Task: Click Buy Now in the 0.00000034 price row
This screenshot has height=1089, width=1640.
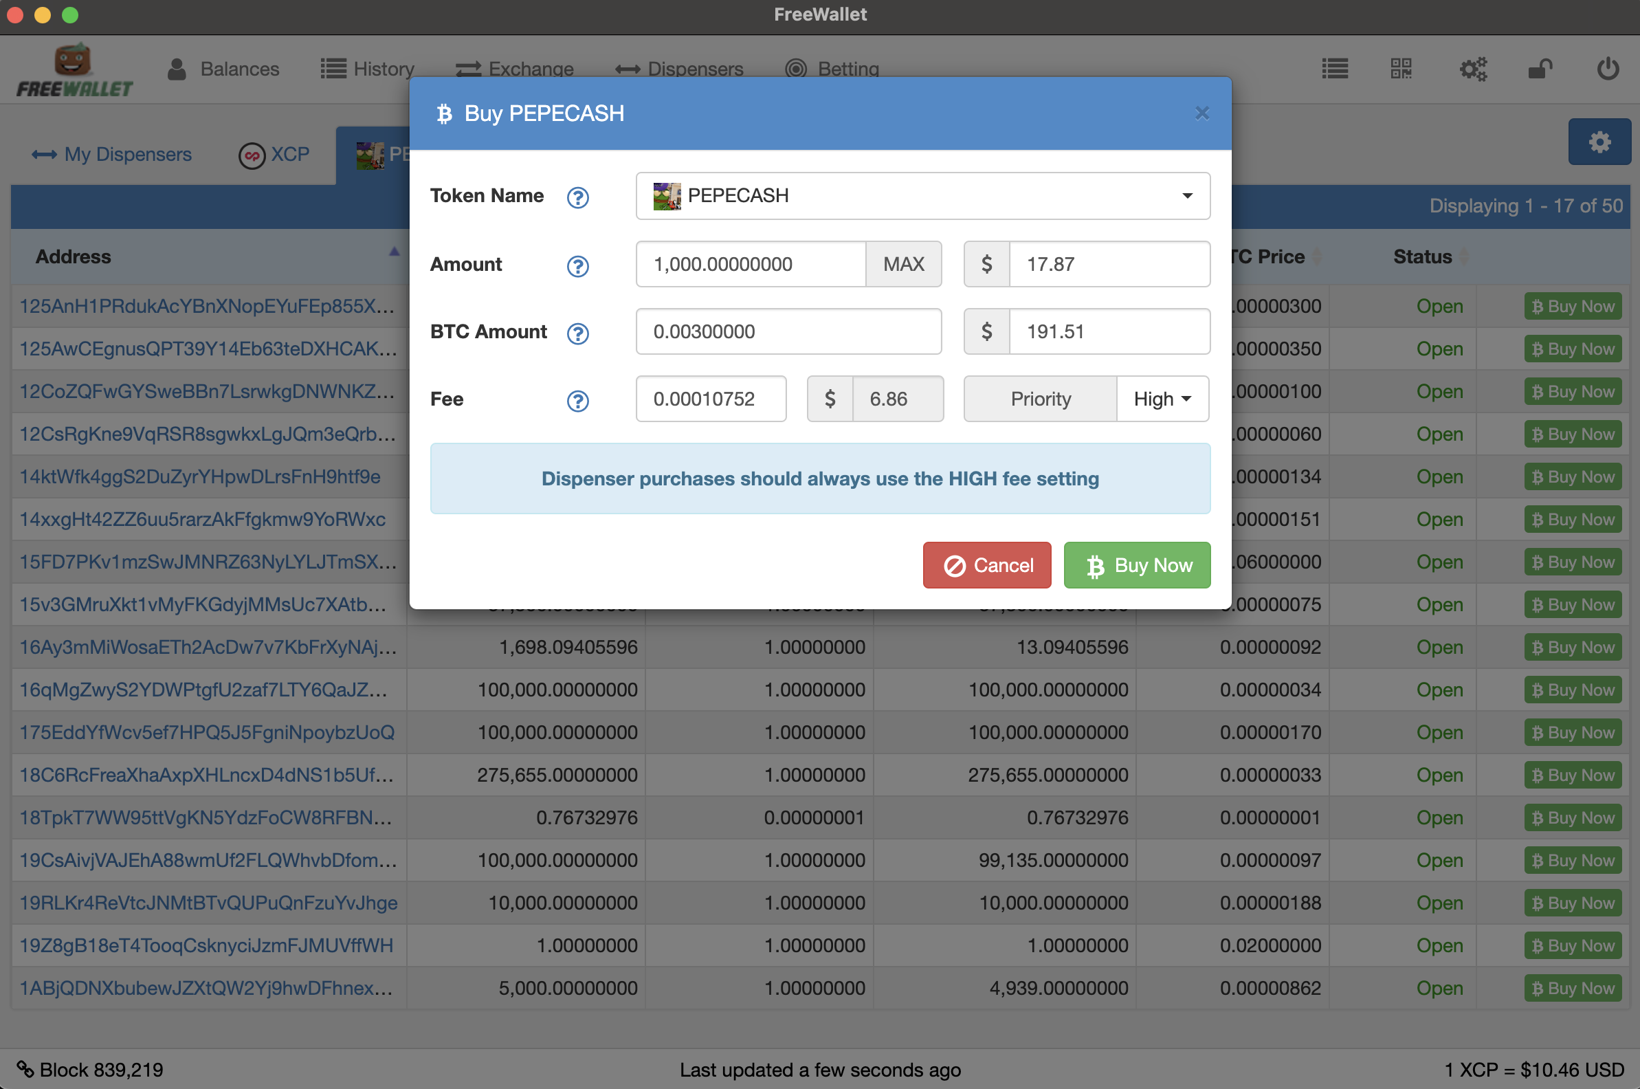Action: [1573, 690]
